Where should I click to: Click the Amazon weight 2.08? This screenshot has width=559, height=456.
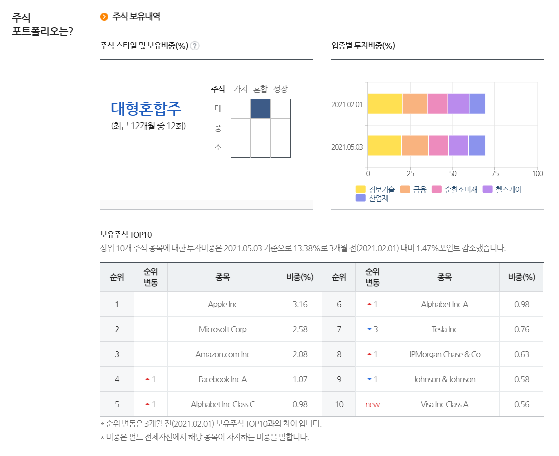pos(300,354)
